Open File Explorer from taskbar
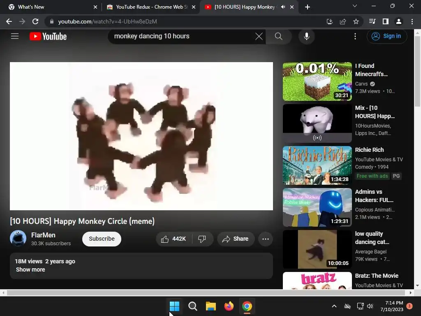The height and width of the screenshot is (316, 421). [211, 306]
